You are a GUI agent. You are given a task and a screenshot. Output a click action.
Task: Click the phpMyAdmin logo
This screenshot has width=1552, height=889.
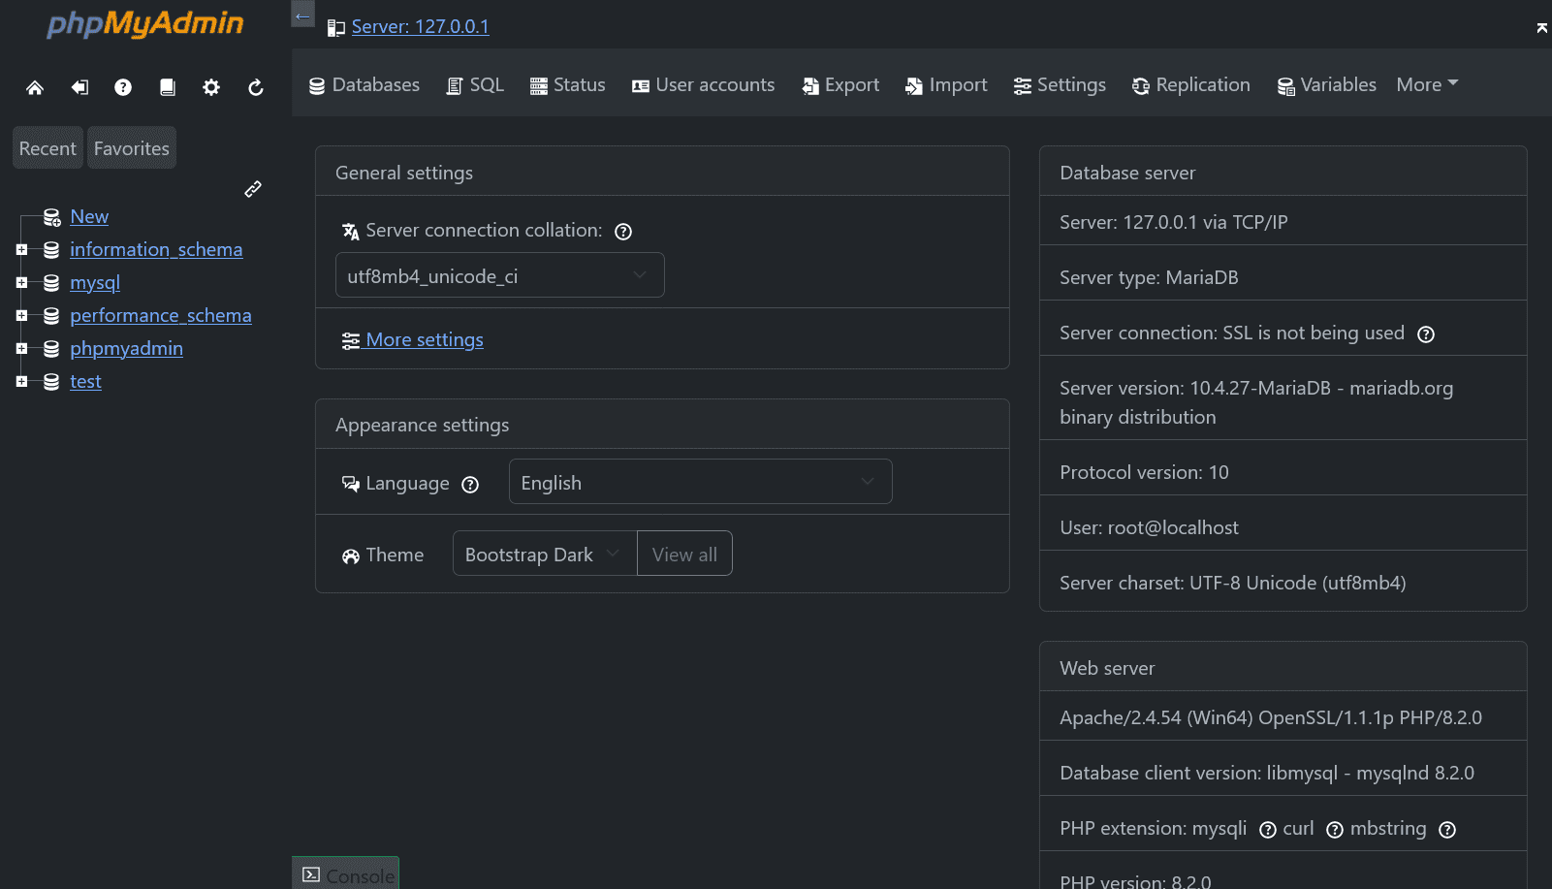click(x=145, y=23)
